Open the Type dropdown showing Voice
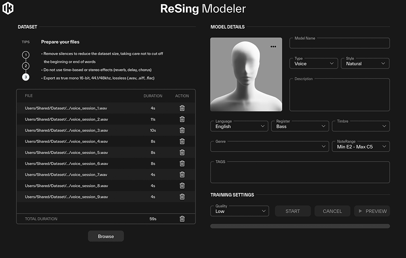This screenshot has width=406, height=258. 314,63
